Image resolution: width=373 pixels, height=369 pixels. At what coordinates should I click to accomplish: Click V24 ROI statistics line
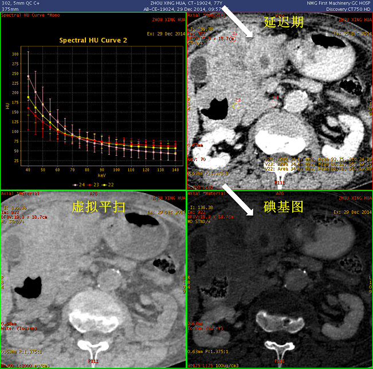click(x=318, y=159)
